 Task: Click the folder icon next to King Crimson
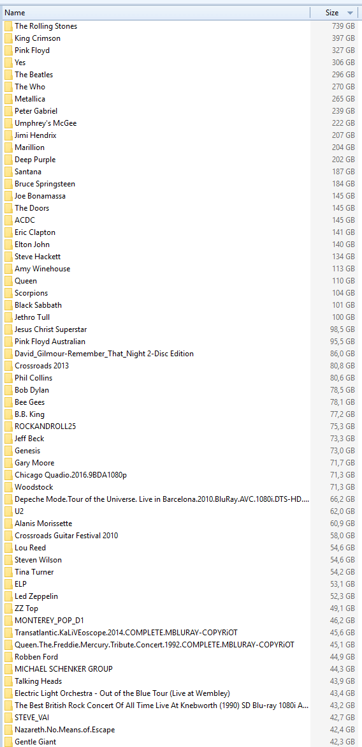pos(8,38)
